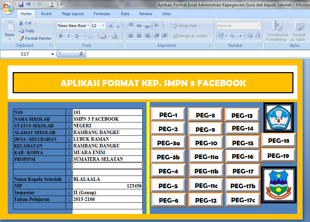Switch to the Home tab
310x222 pixels.
point(26,14)
